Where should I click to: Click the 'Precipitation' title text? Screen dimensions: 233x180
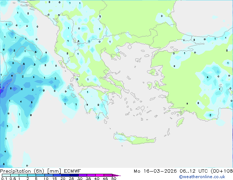point(15,171)
